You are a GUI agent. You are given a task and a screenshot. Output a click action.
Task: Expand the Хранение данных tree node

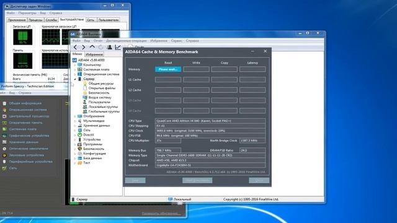point(75,126)
